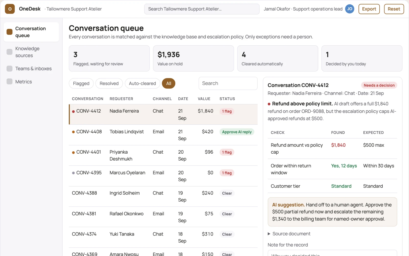Open conversation CONV-4374
409x256 pixels.
click(163, 237)
